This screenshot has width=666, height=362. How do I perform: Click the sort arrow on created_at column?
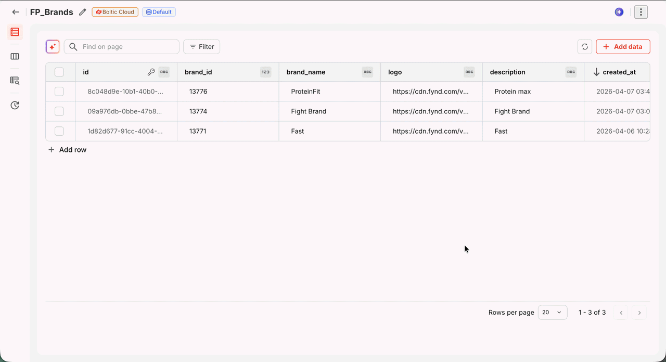(596, 72)
